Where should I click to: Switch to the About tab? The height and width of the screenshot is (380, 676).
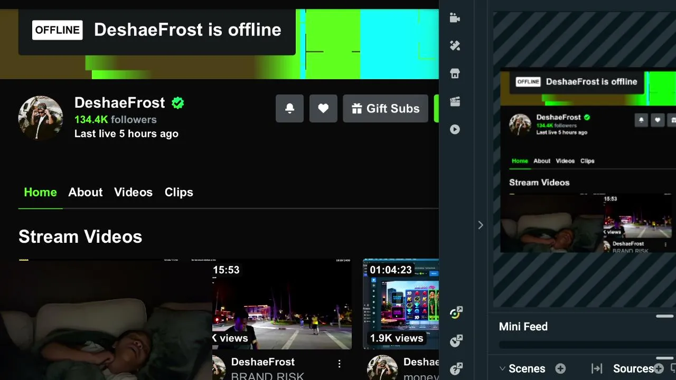(x=86, y=192)
